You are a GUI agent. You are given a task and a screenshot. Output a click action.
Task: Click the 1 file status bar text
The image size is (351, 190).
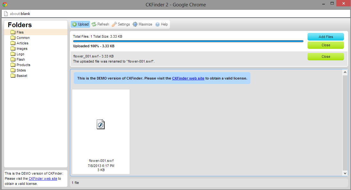point(75,183)
